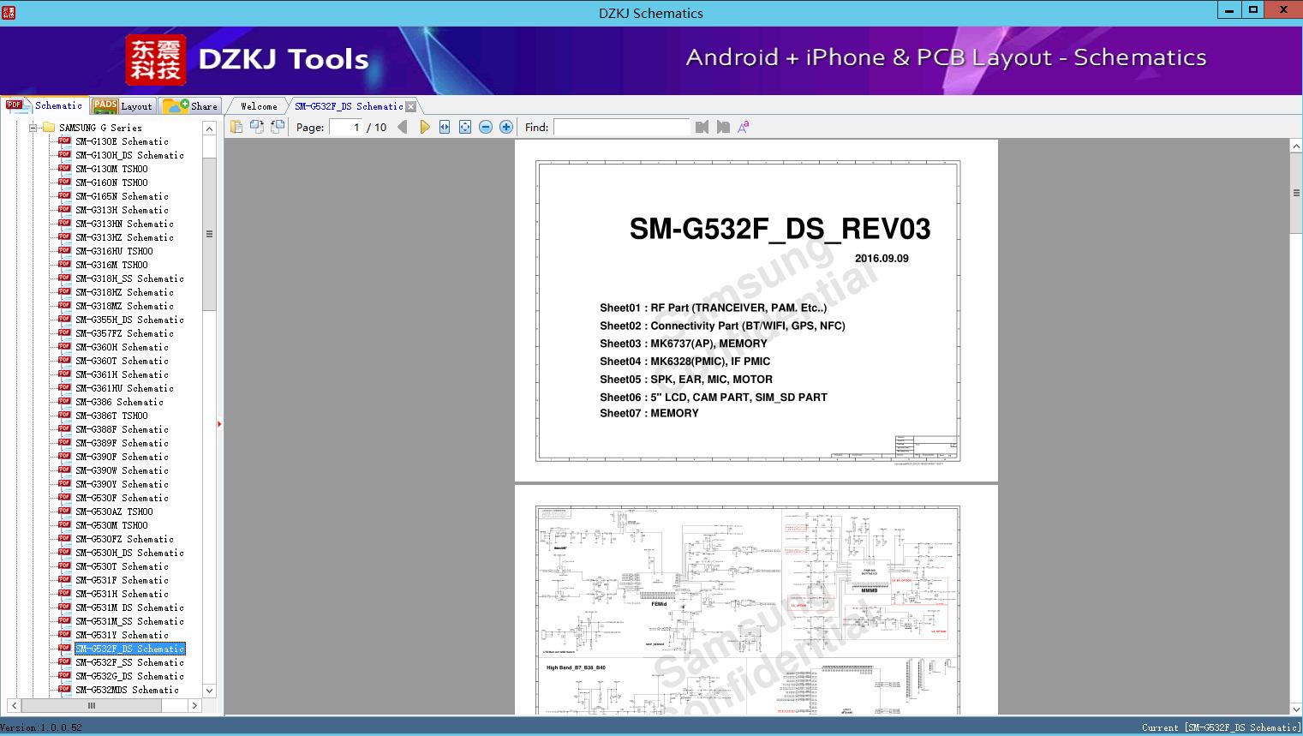The height and width of the screenshot is (736, 1303).
Task: Click the page number input box
Action: 346,127
